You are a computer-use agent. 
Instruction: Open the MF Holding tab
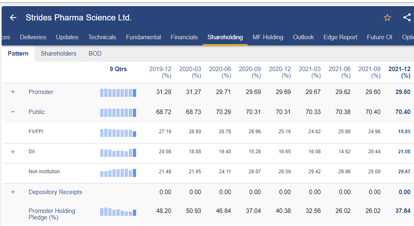[268, 37]
